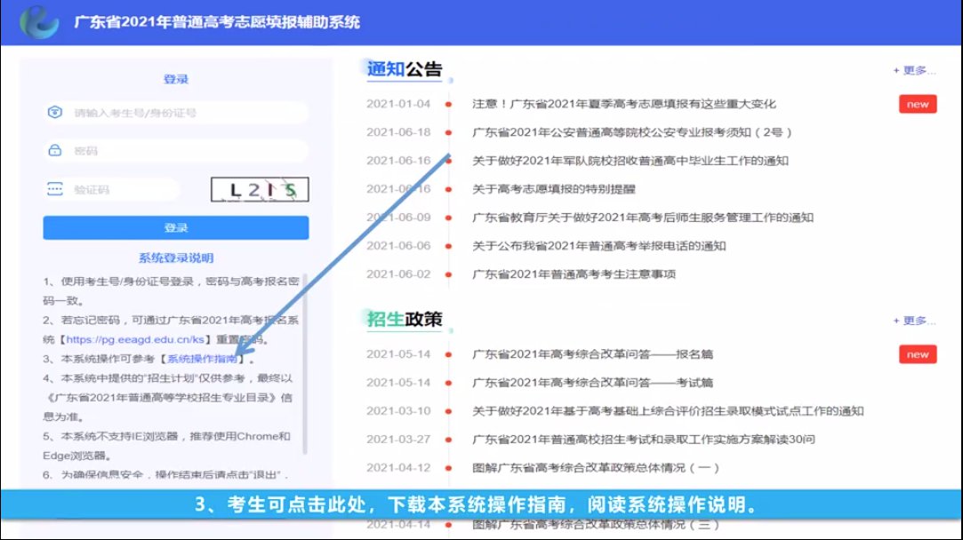Click the date 2021-04-12
The image size is (963, 540).
coord(398,467)
